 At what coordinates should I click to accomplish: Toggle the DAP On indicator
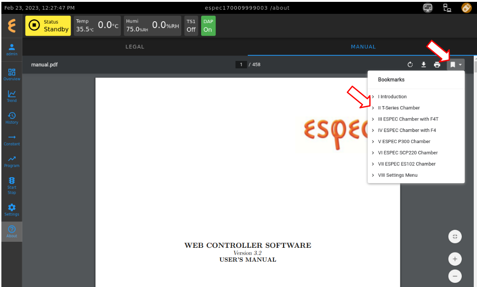pyautogui.click(x=208, y=26)
